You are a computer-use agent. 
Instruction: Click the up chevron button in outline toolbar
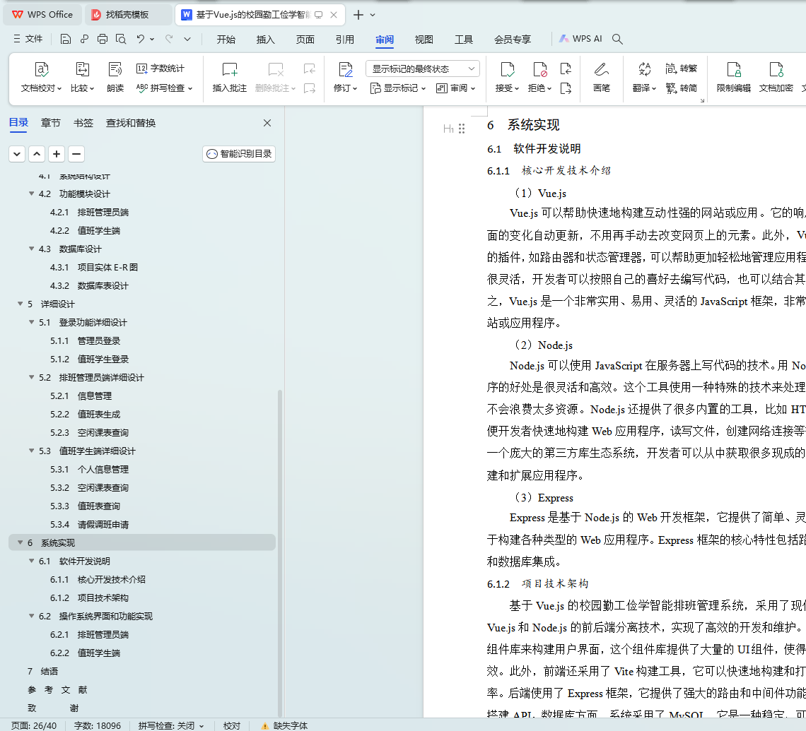click(x=37, y=154)
